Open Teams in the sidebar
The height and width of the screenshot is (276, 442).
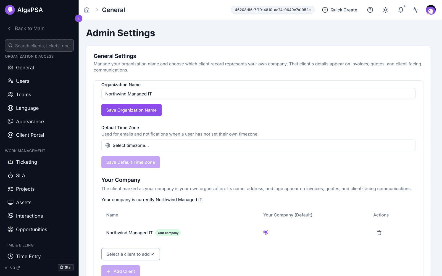pyautogui.click(x=39, y=95)
